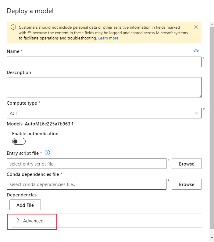Open the Learn more link
This screenshot has height=242, width=214.
coord(108,38)
